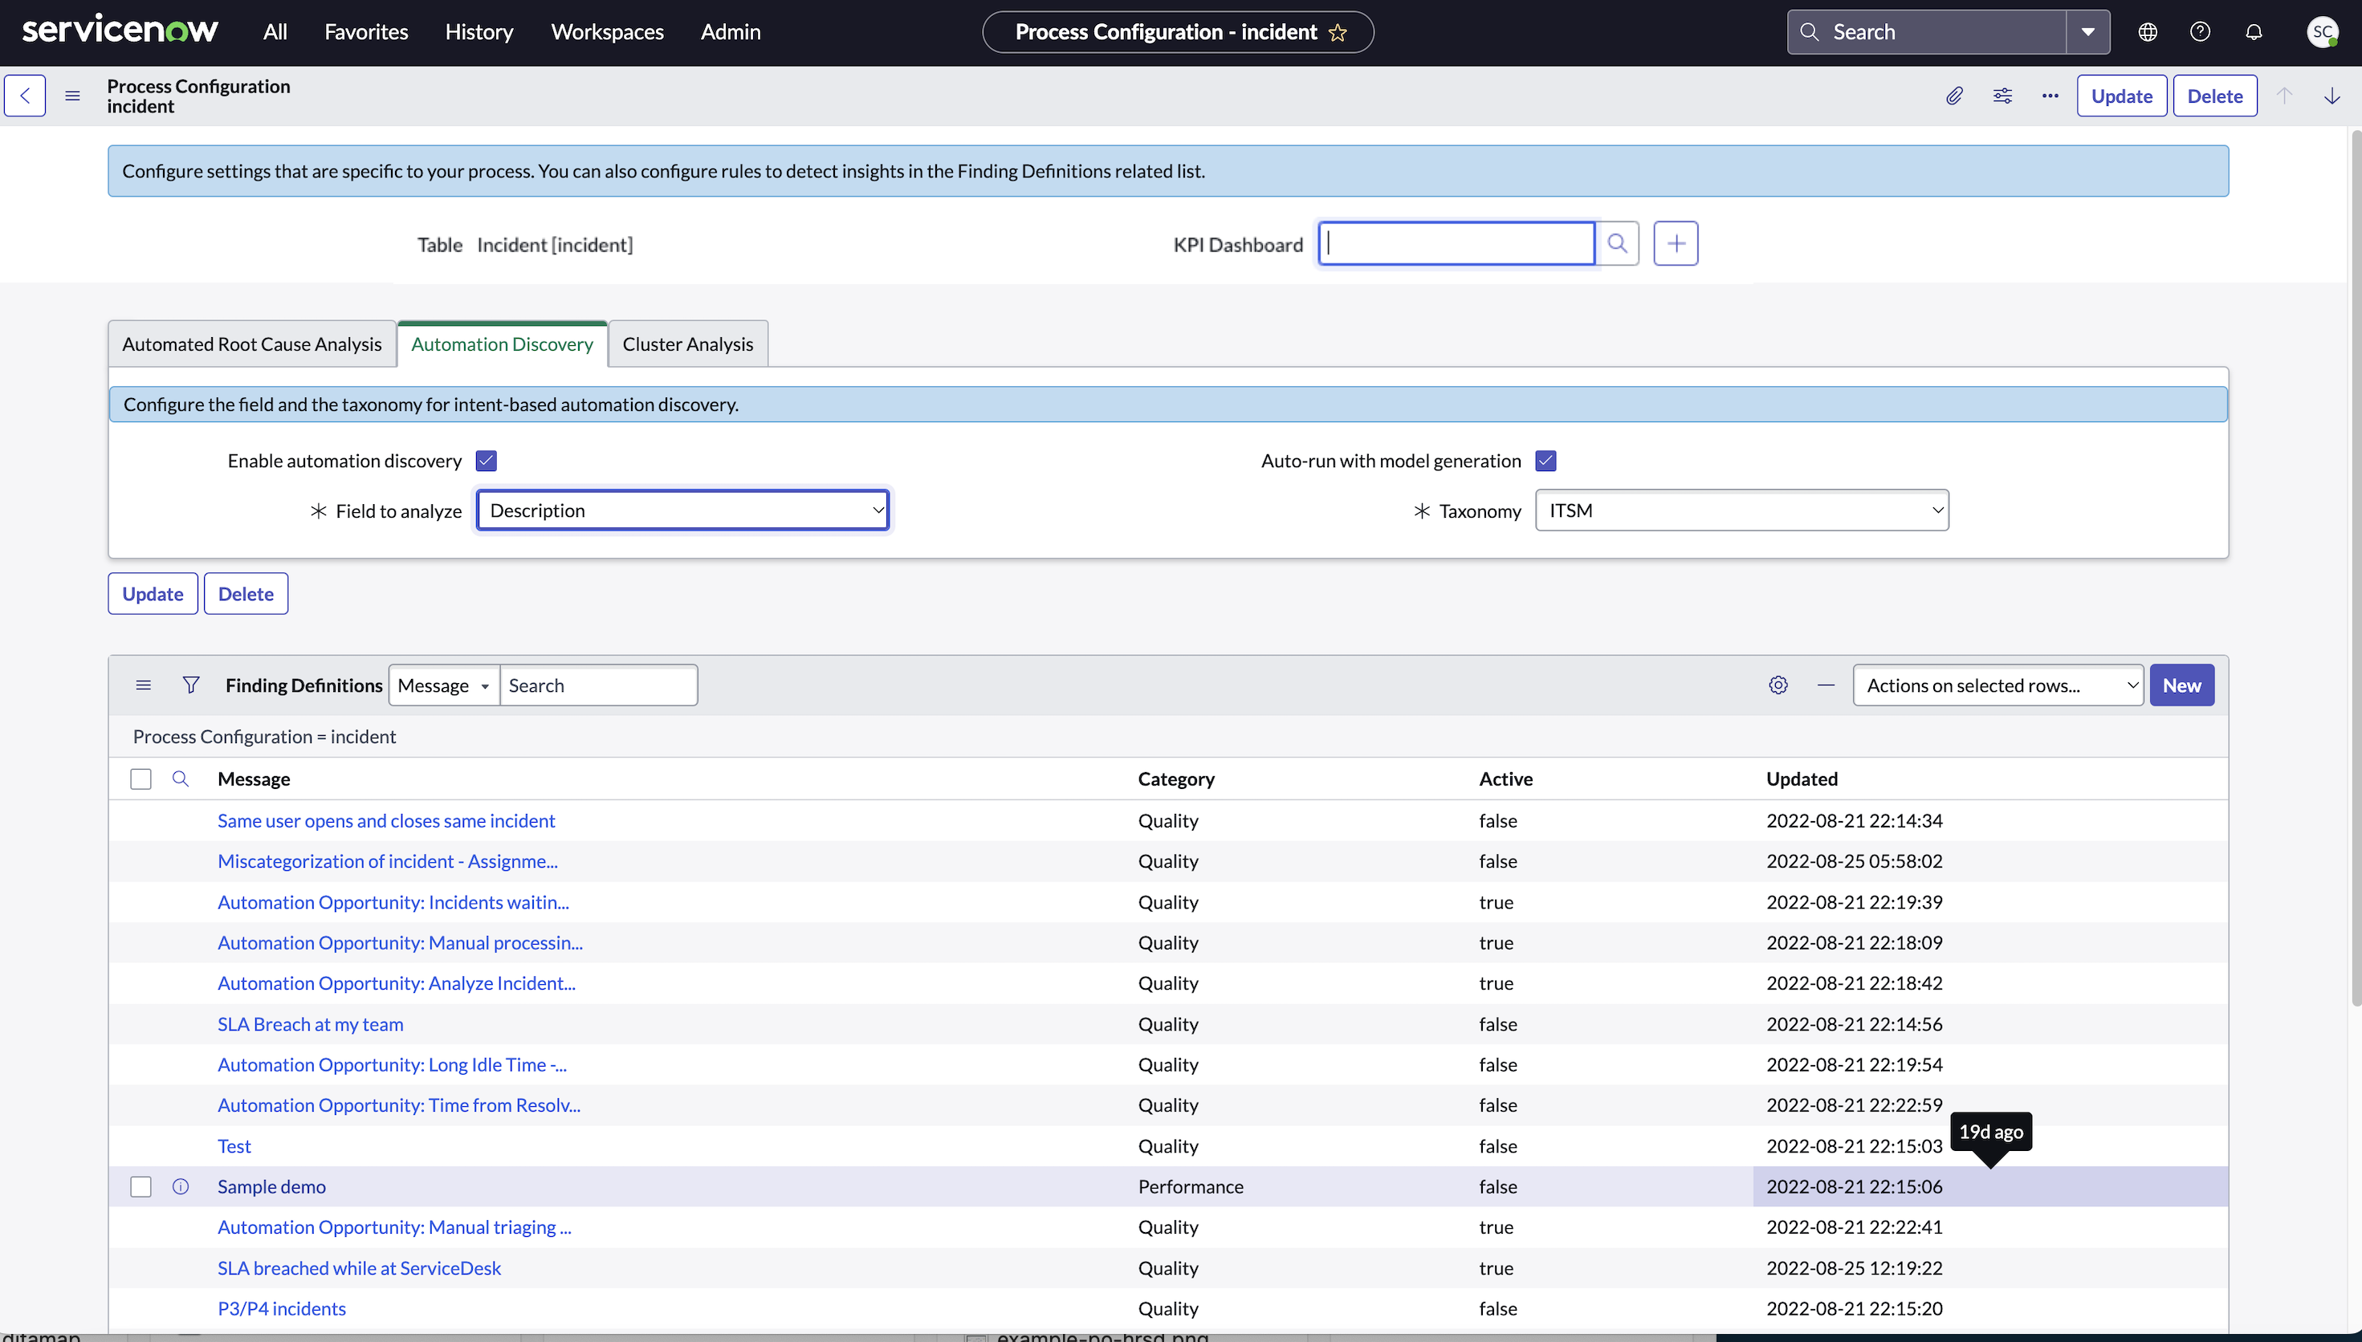Click Update button in the header
2362x1342 pixels.
2121,96
